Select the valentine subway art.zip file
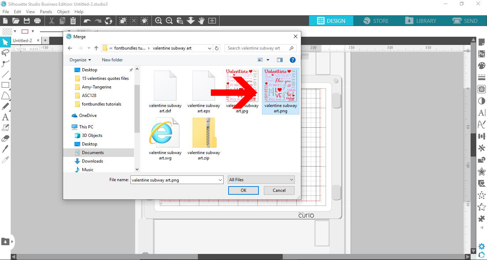The height and width of the screenshot is (260, 487). coord(204,139)
